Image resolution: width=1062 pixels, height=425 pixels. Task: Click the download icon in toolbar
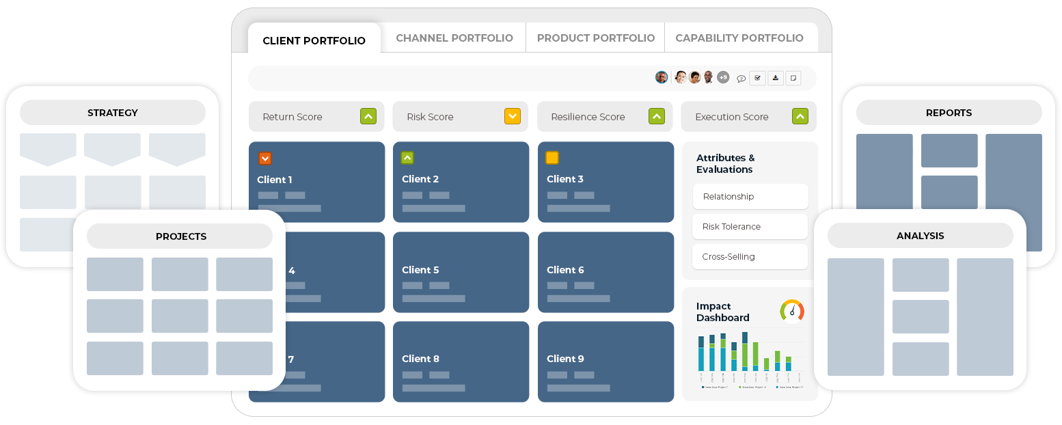point(775,78)
